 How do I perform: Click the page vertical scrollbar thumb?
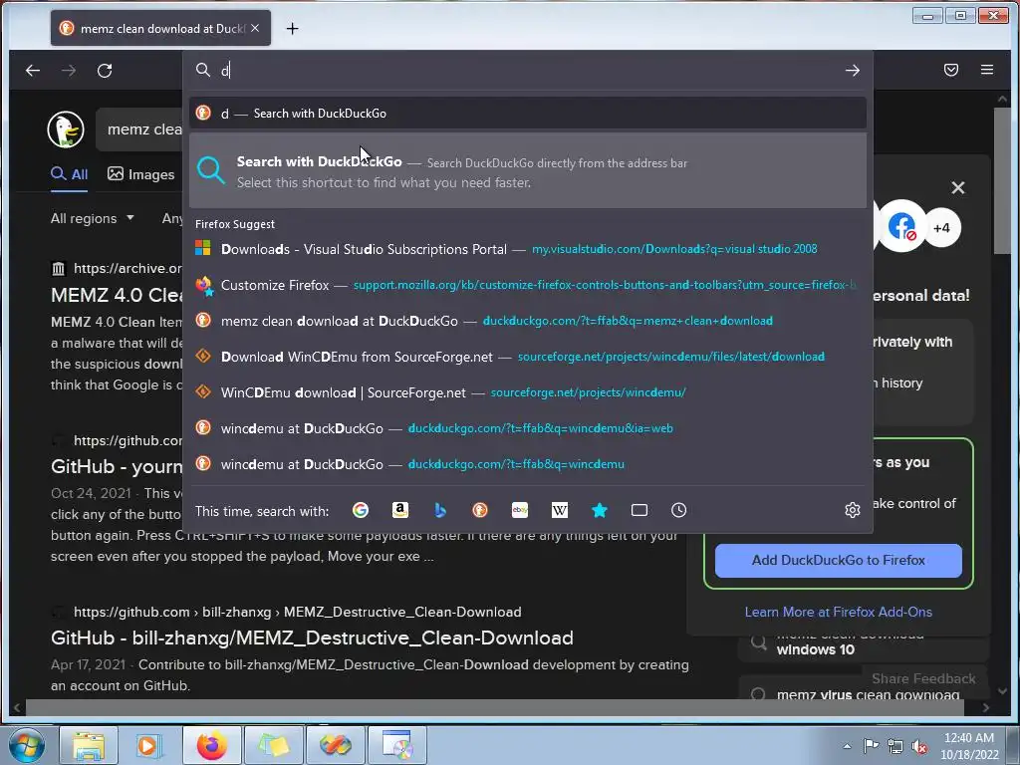point(1002,180)
